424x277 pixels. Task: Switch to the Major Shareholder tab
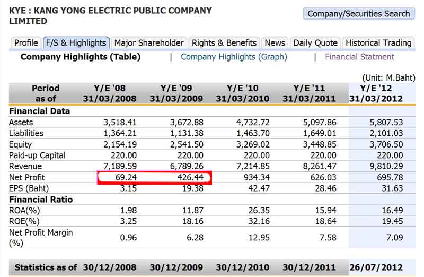[x=149, y=43]
